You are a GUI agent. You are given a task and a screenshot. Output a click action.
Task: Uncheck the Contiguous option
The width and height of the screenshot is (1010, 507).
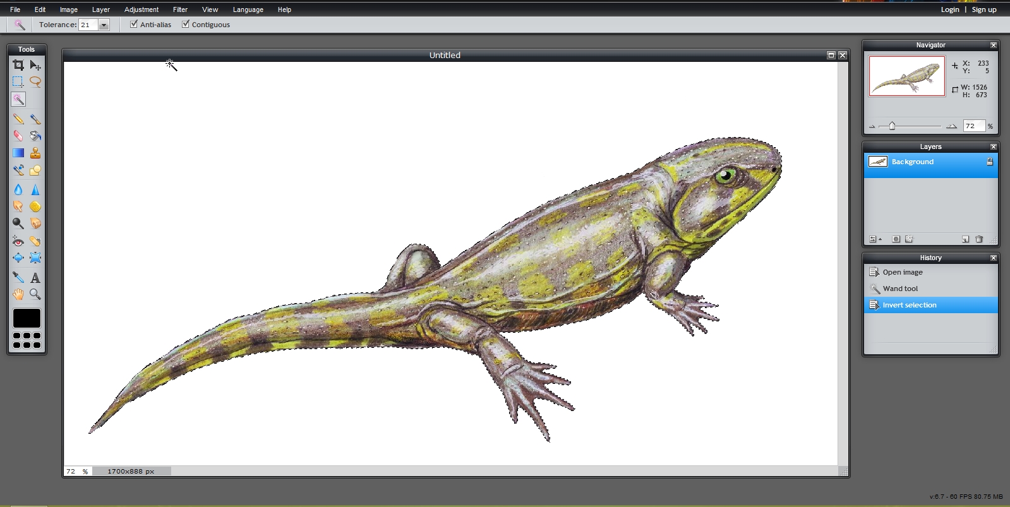point(186,24)
